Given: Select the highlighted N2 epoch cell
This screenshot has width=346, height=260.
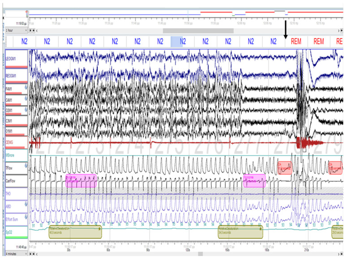Looking at the screenshot, I should pos(182,42).
